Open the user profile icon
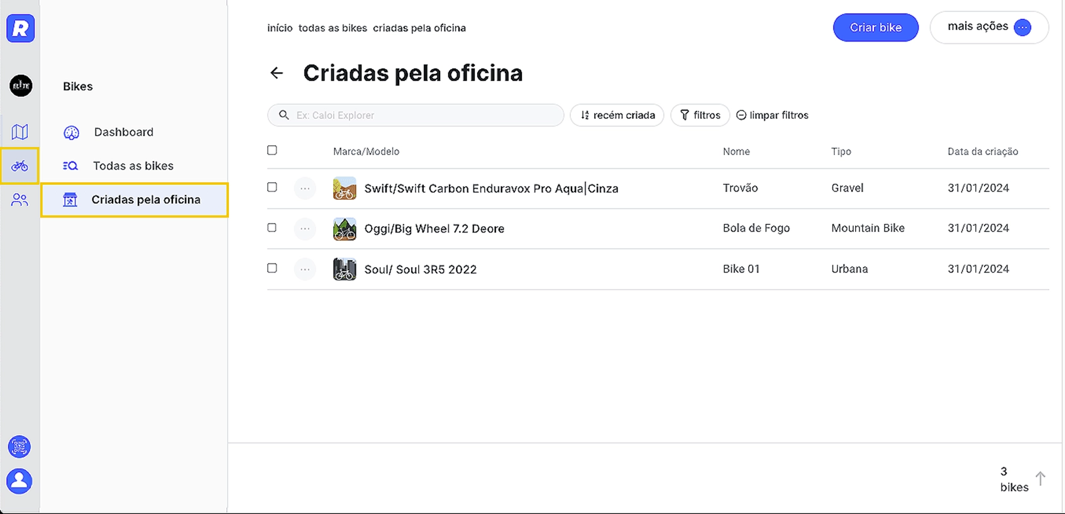This screenshot has width=1065, height=514. coord(19,481)
